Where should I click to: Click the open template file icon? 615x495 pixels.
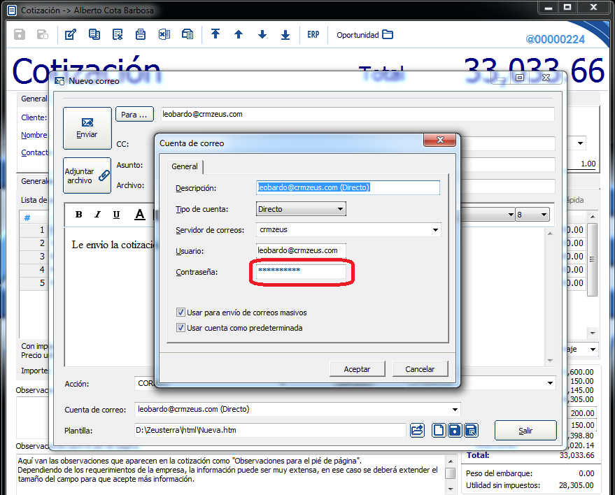417,430
